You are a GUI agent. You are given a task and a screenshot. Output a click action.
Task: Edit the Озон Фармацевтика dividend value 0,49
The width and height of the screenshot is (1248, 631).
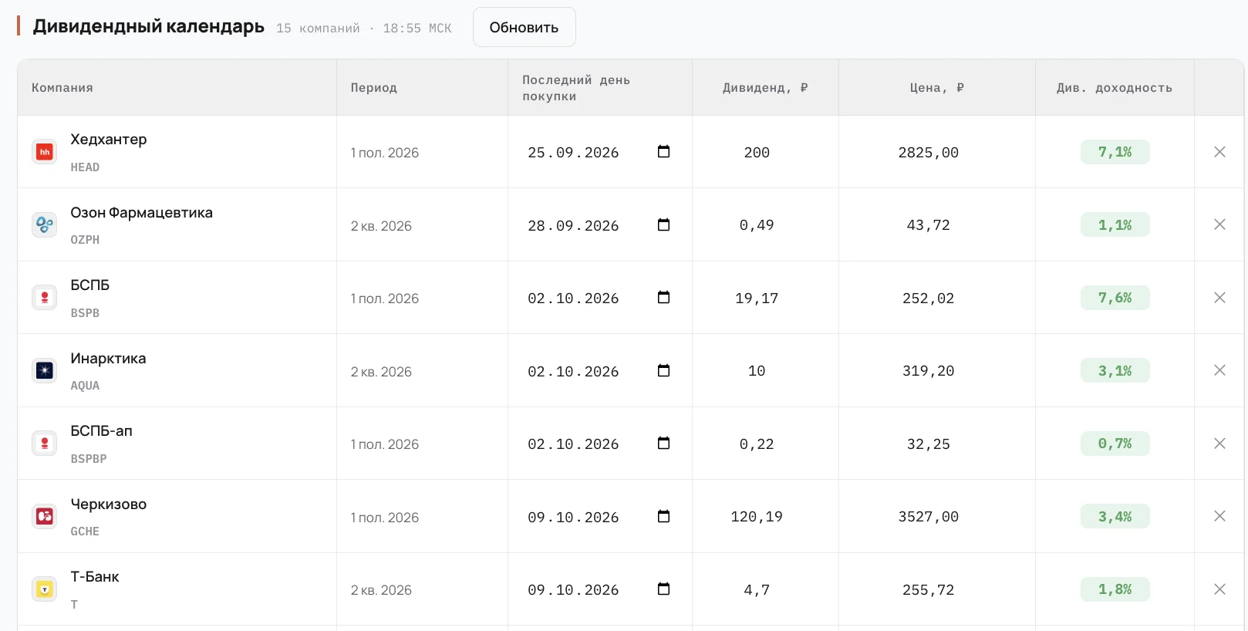757,225
